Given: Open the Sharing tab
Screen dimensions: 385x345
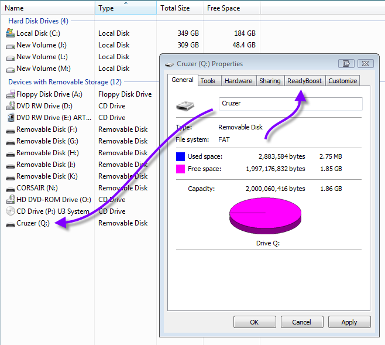Looking at the screenshot, I should (x=270, y=81).
